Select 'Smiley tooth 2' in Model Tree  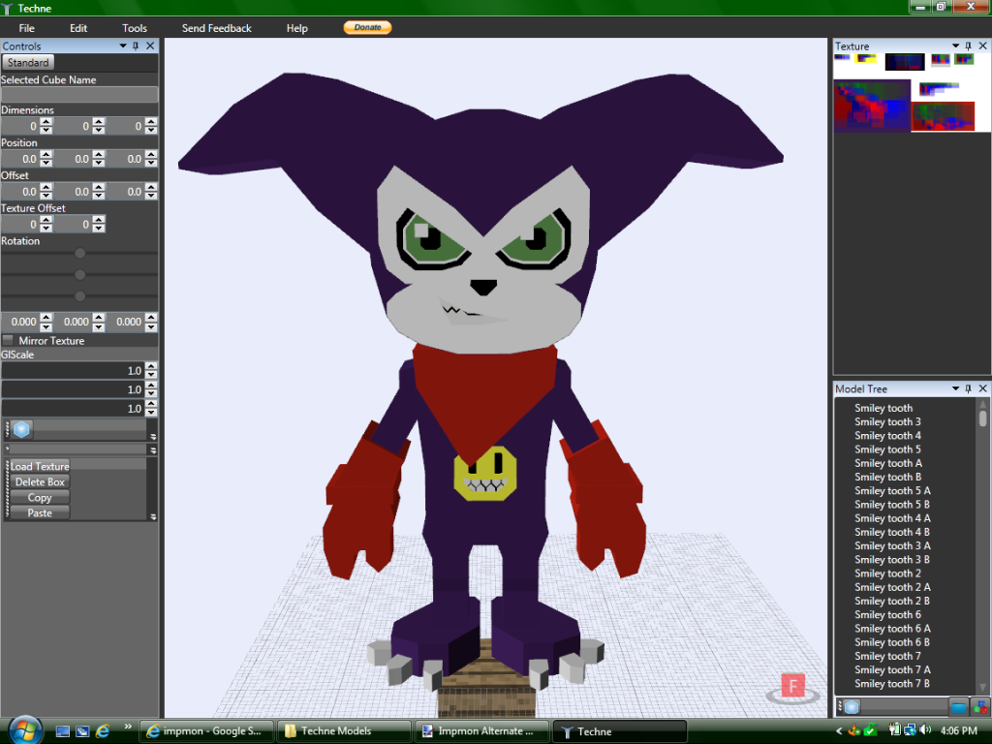click(x=887, y=573)
